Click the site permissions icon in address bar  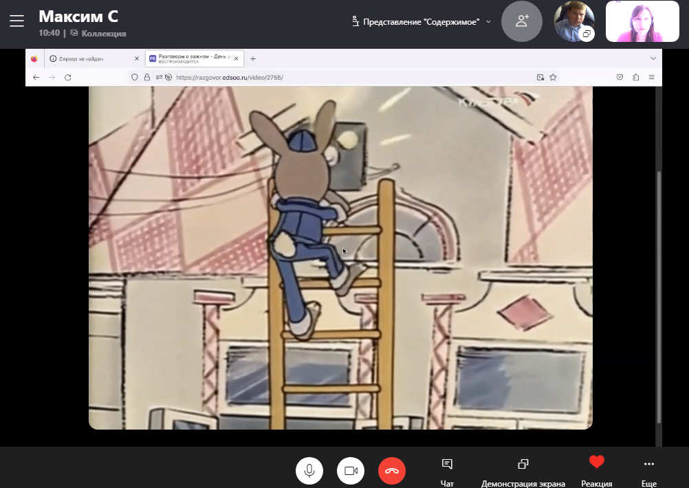click(x=159, y=77)
